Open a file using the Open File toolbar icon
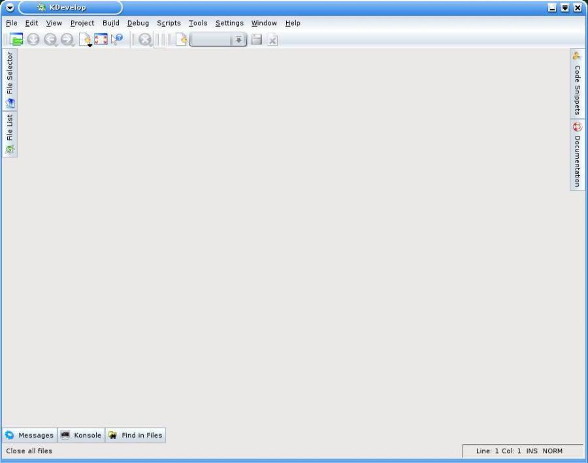Screen dimensions: 588x463 click(16, 39)
